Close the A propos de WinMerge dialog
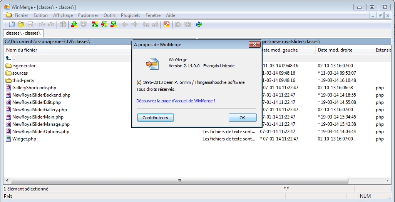395x202 pixels. pos(254,45)
